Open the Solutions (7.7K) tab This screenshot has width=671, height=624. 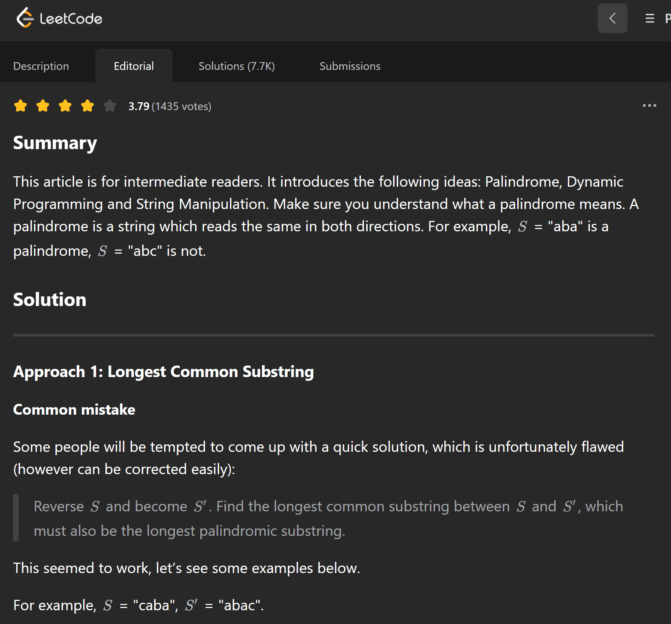(237, 66)
